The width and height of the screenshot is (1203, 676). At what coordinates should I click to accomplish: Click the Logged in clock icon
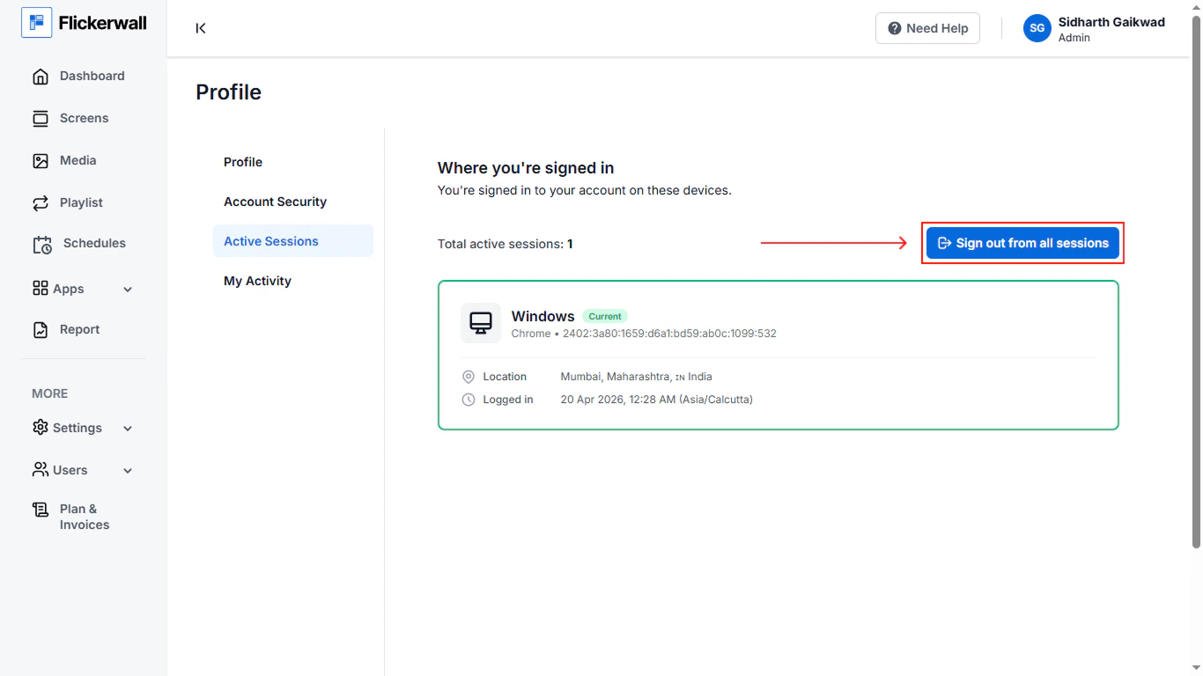point(469,400)
